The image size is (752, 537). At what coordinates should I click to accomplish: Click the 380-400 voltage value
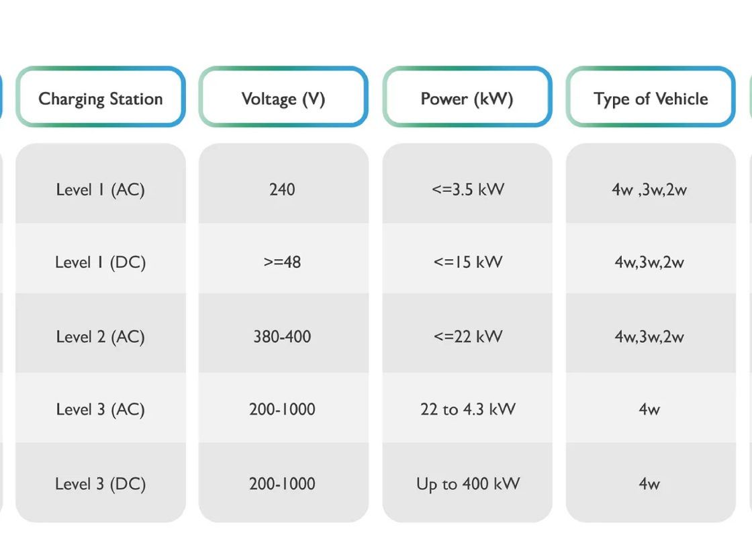(283, 336)
